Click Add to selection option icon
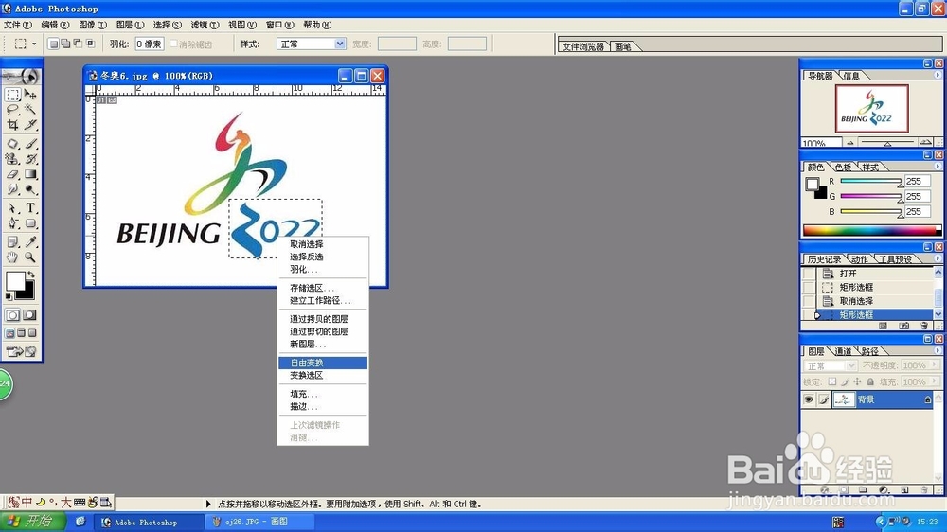Image resolution: width=947 pixels, height=532 pixels. pos(65,44)
